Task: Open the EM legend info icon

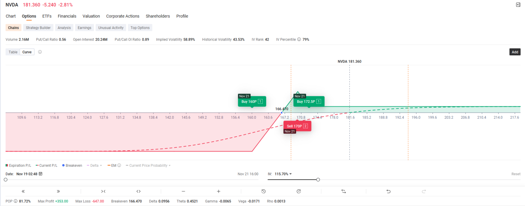Action: (x=119, y=165)
